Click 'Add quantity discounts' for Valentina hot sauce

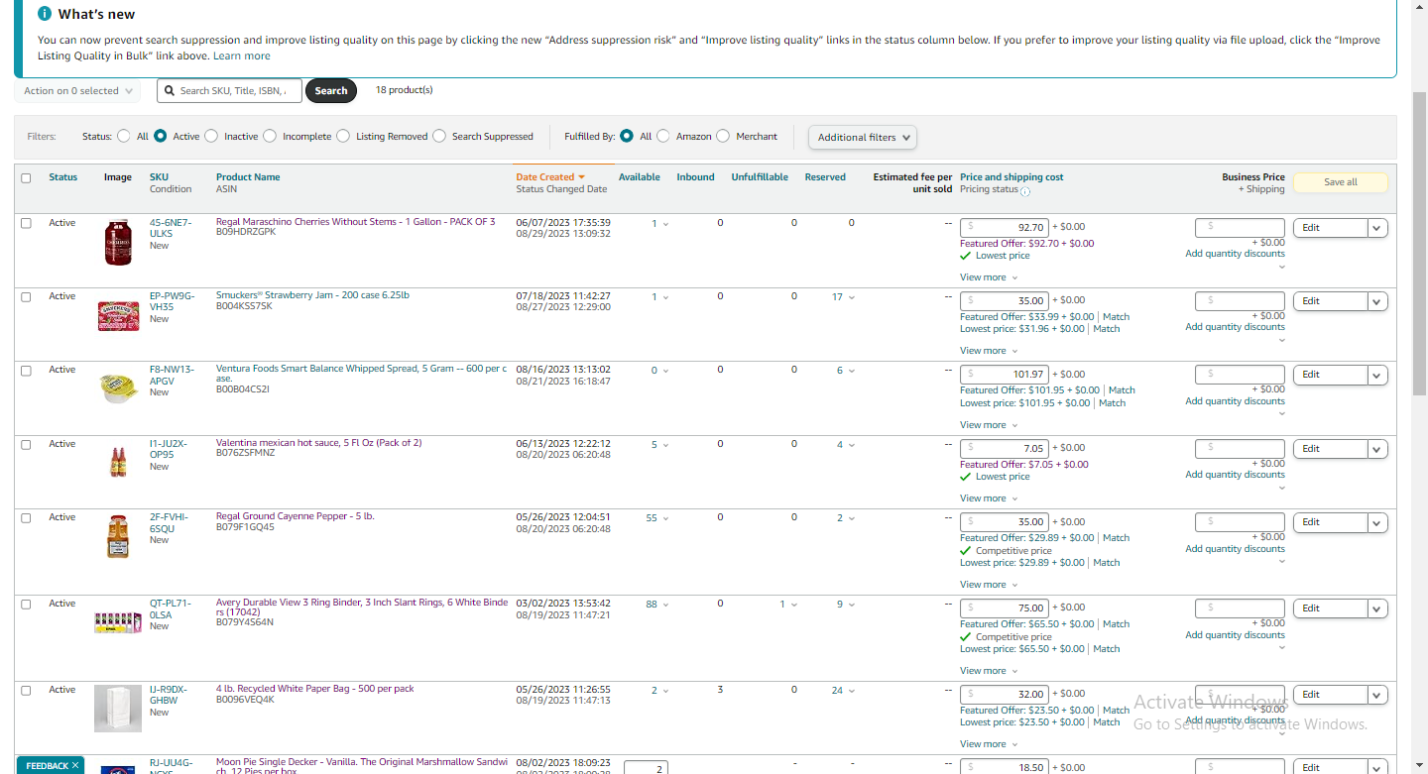(1235, 475)
